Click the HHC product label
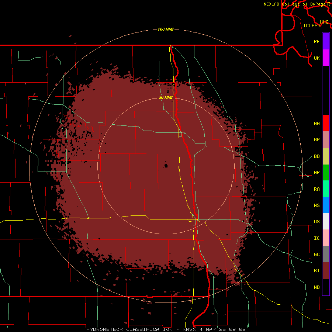 pos(324,22)
